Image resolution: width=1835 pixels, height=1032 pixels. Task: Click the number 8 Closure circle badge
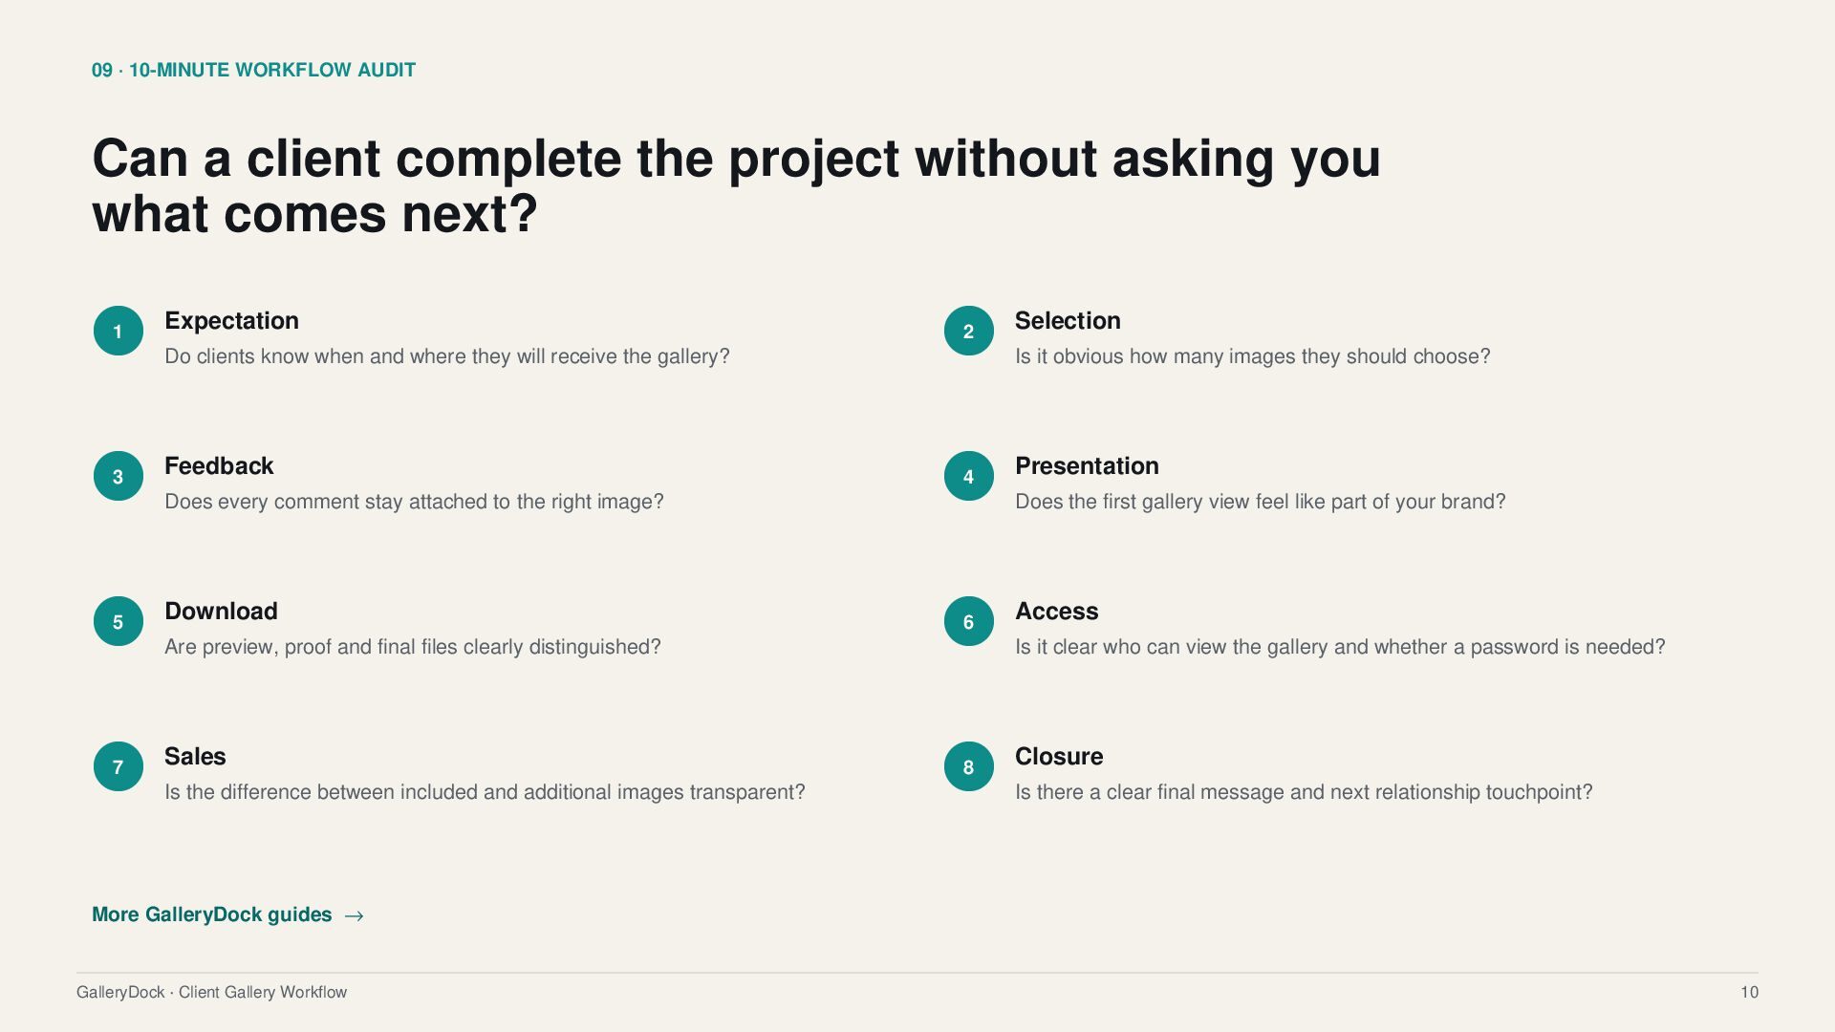click(x=969, y=766)
